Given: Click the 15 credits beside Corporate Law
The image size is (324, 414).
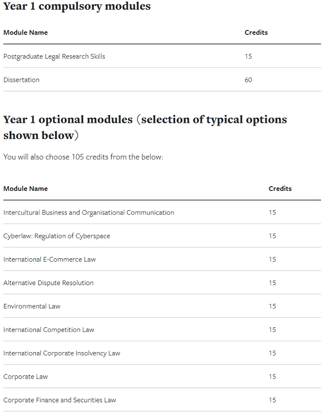Looking at the screenshot, I should pyautogui.click(x=272, y=377).
